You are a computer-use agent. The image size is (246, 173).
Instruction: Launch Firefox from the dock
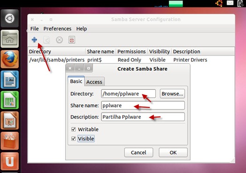pos(10,59)
